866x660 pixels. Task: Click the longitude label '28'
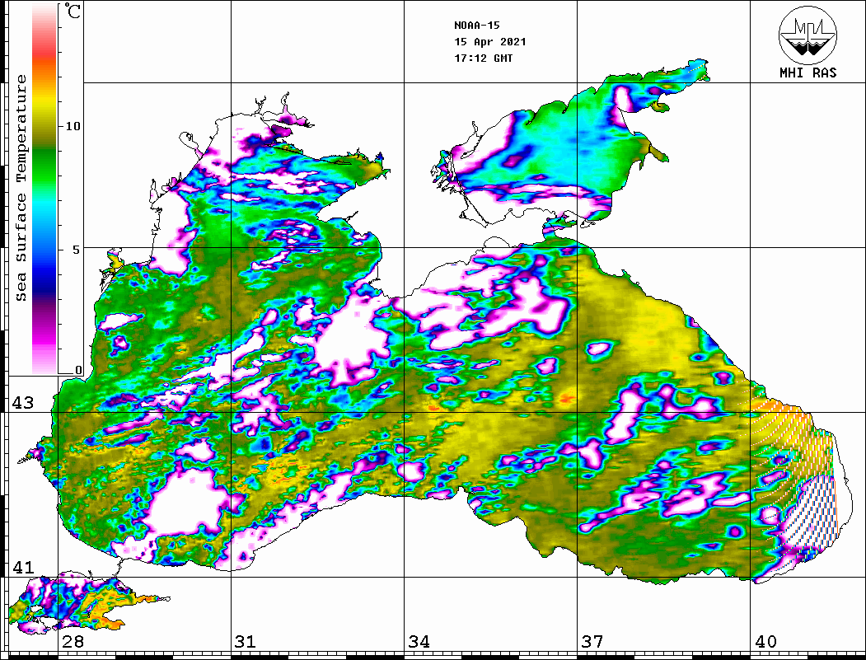tap(73, 642)
